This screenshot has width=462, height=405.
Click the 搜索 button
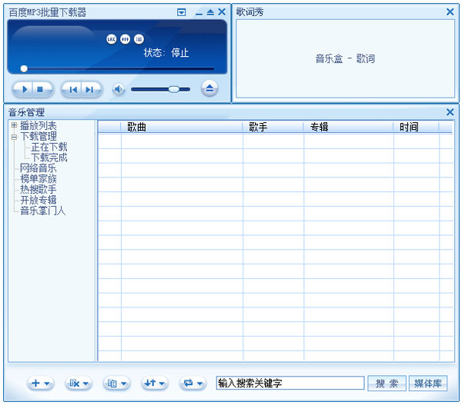tap(387, 383)
